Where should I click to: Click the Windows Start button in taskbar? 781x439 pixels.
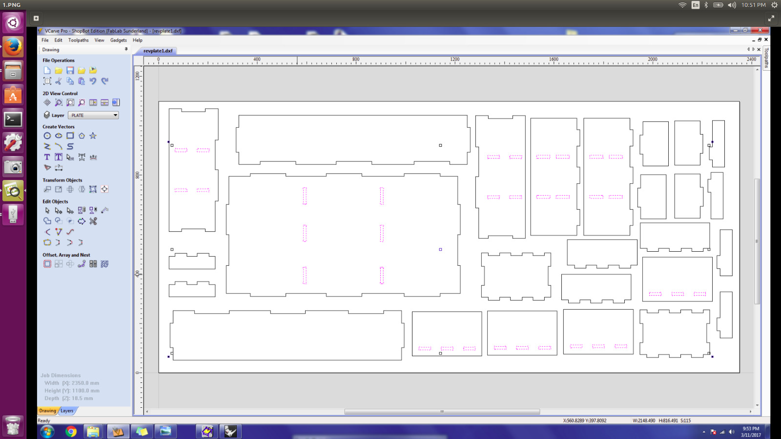[47, 432]
